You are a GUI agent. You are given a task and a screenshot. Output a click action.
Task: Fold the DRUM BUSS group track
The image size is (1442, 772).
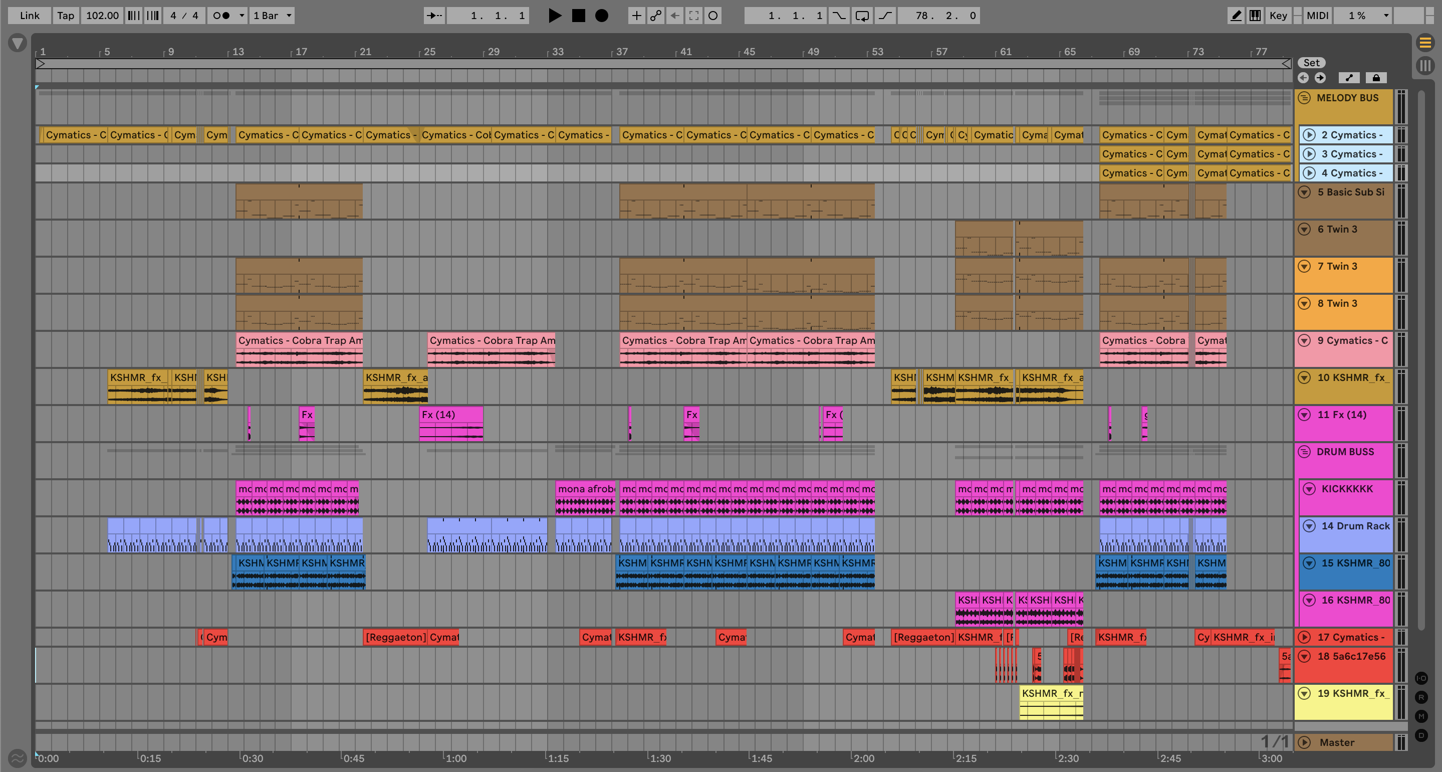point(1304,452)
